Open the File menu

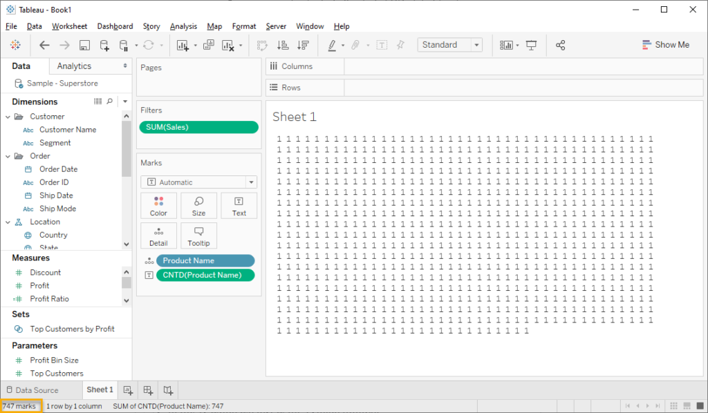coord(11,26)
